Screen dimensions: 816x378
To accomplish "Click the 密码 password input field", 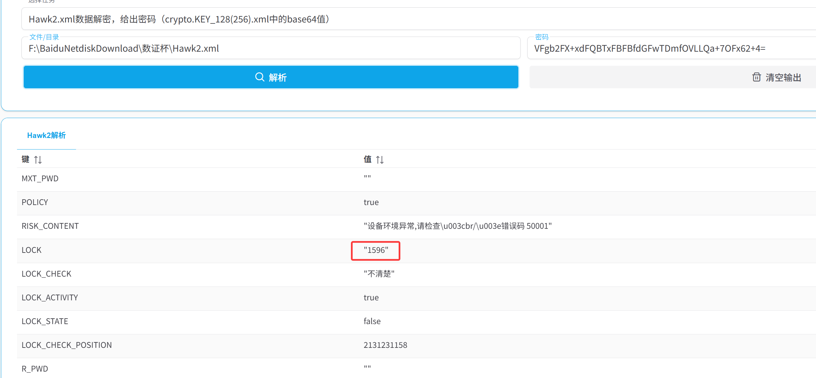I will pyautogui.click(x=670, y=48).
